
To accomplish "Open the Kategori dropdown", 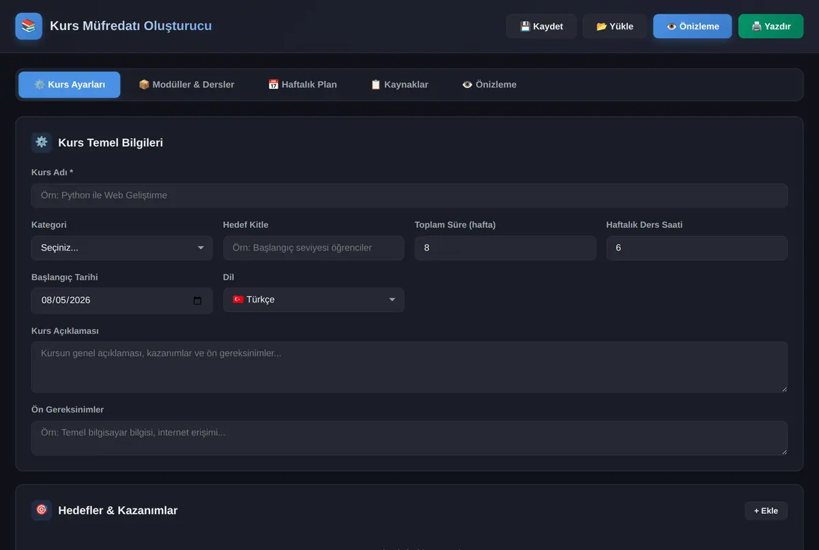I will 122,248.
